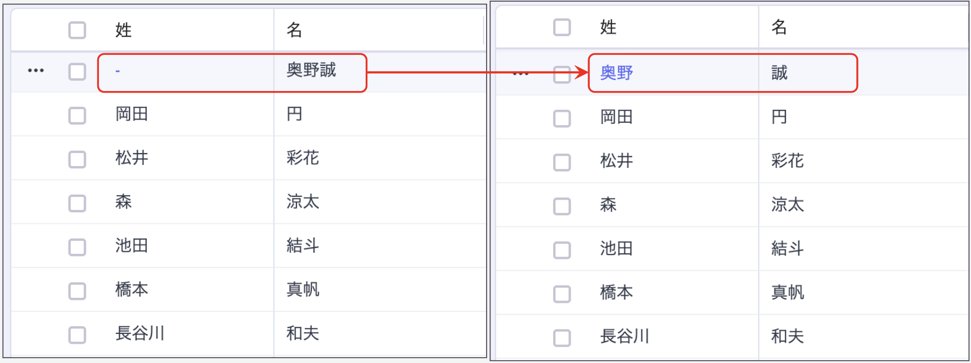Viewport: 971px width, 363px height.
Task: Click the 名 column header in right table
Action: (x=779, y=27)
